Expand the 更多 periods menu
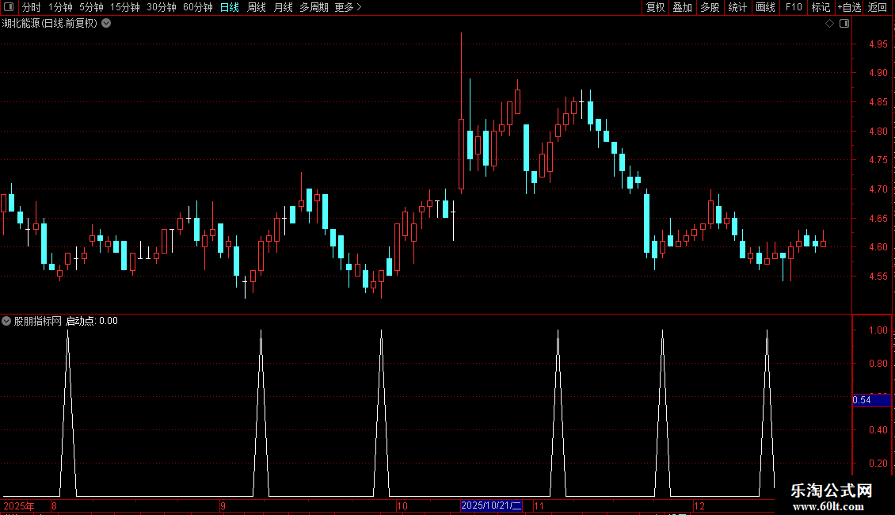895x515 pixels. 348,7
